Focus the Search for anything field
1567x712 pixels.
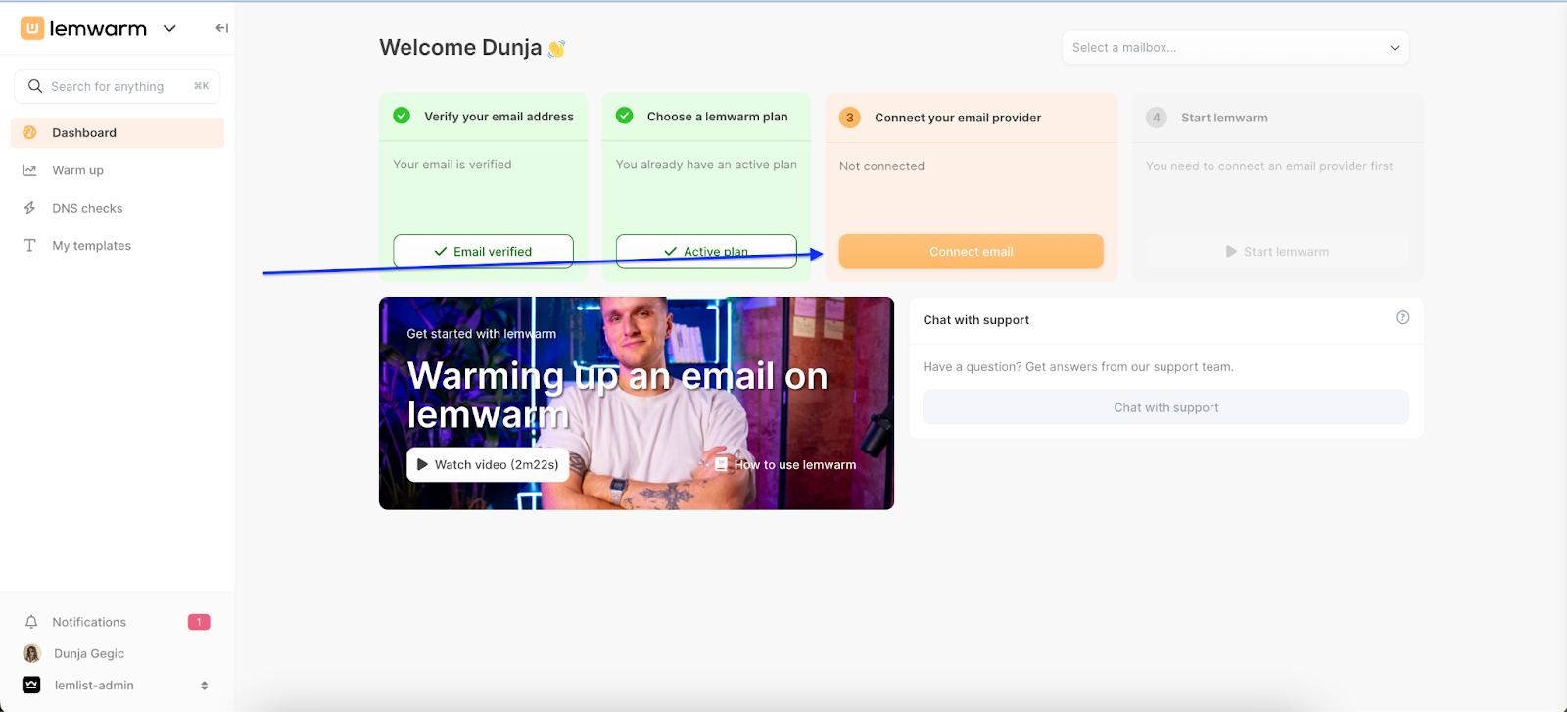point(118,86)
